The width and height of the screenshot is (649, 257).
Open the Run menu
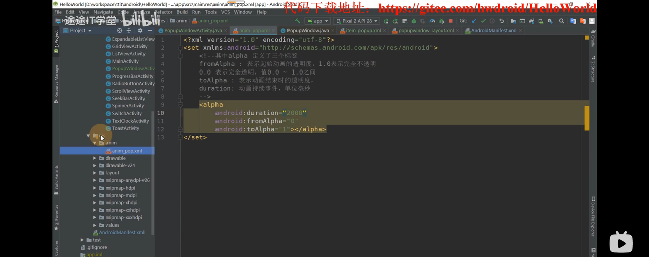(x=196, y=12)
